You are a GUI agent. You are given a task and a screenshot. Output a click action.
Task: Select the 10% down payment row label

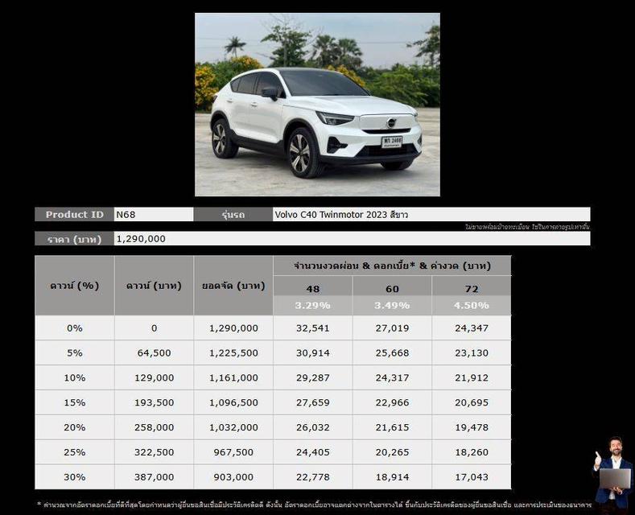tap(75, 377)
